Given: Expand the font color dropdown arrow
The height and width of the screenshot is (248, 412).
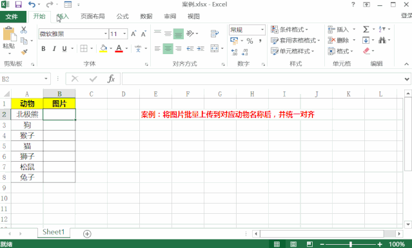Looking at the screenshot, I should pyautogui.click(x=126, y=48).
